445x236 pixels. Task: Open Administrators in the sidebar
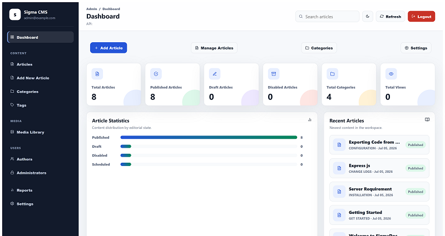coord(41,173)
